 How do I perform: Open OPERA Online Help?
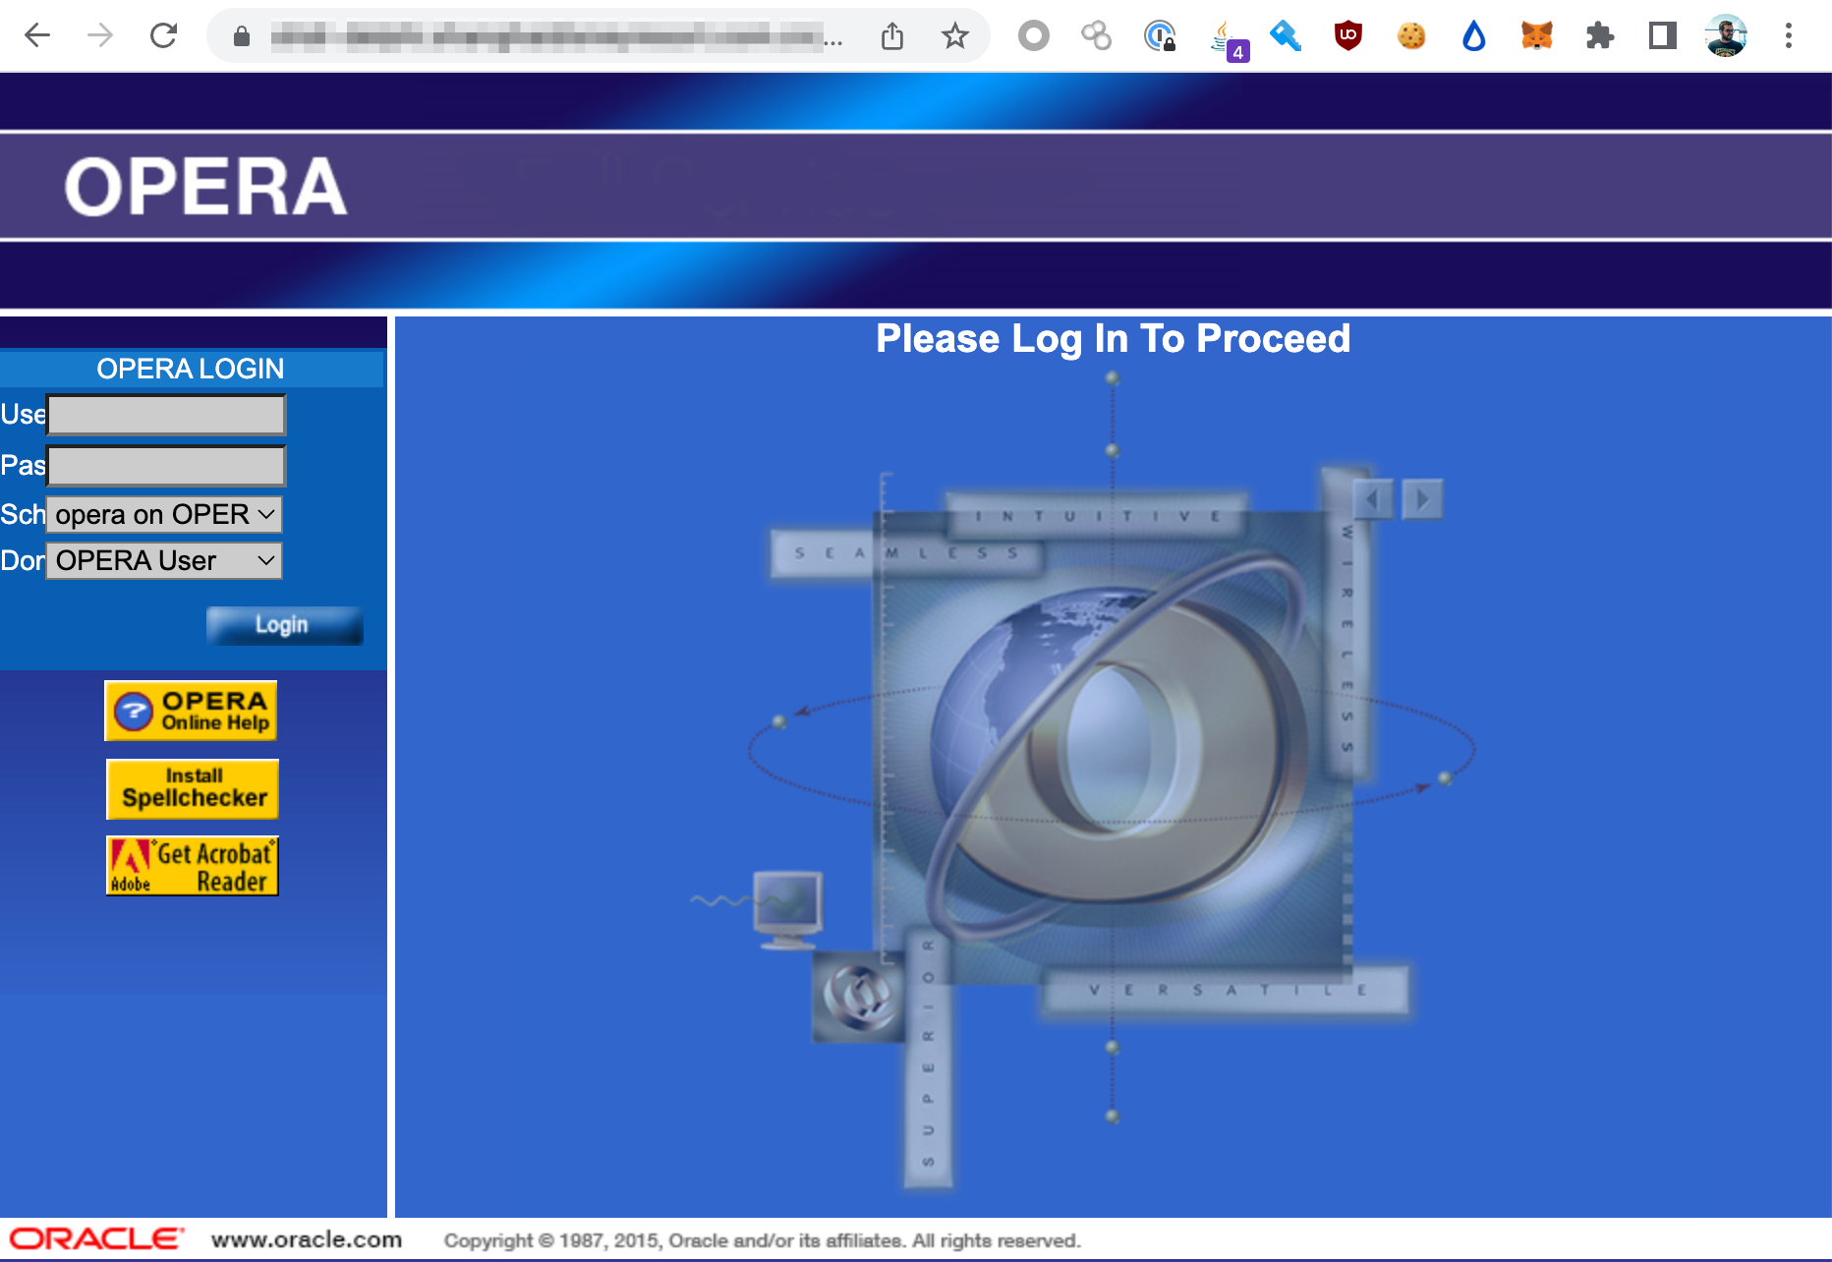(x=191, y=711)
